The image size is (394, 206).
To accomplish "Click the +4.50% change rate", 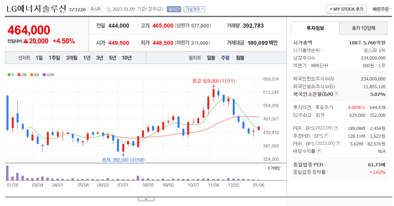I will point(64,41).
